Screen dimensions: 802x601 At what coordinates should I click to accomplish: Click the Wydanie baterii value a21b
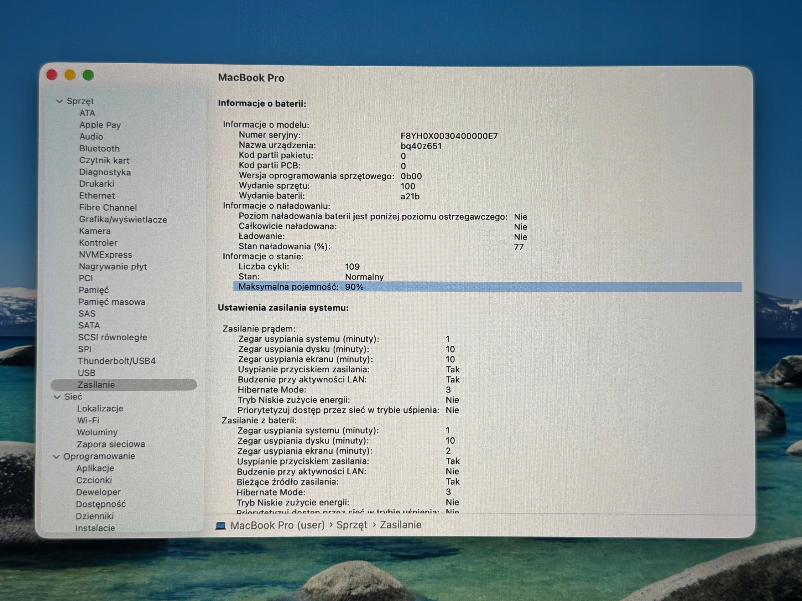[x=410, y=197]
